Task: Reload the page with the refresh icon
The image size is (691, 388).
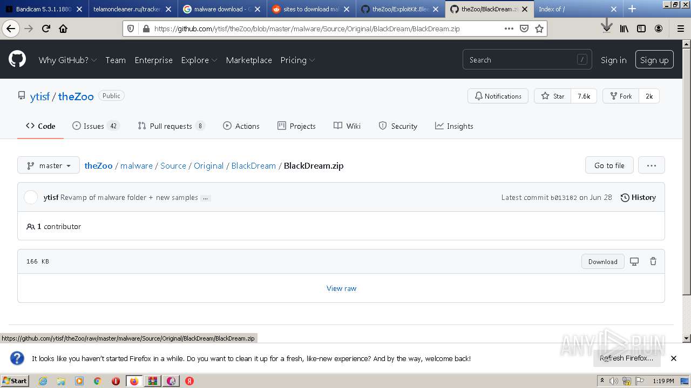Action: [x=46, y=29]
